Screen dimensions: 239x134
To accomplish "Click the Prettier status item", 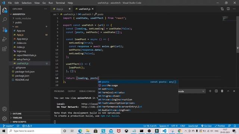I will tap(220, 126).
